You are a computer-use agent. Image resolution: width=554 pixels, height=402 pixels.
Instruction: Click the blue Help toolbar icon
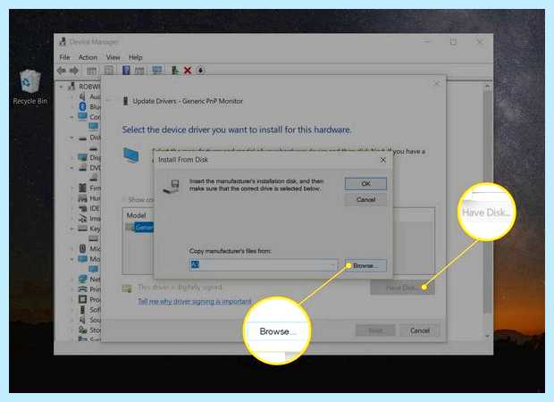point(126,71)
